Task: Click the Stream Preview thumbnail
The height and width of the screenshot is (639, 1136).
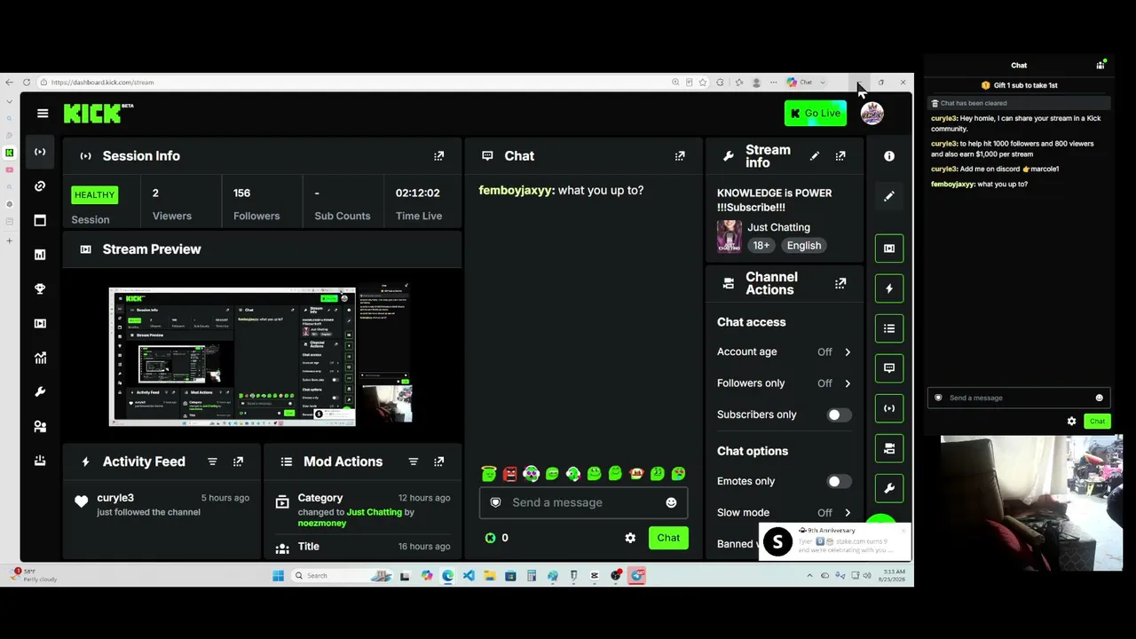Action: tap(260, 355)
